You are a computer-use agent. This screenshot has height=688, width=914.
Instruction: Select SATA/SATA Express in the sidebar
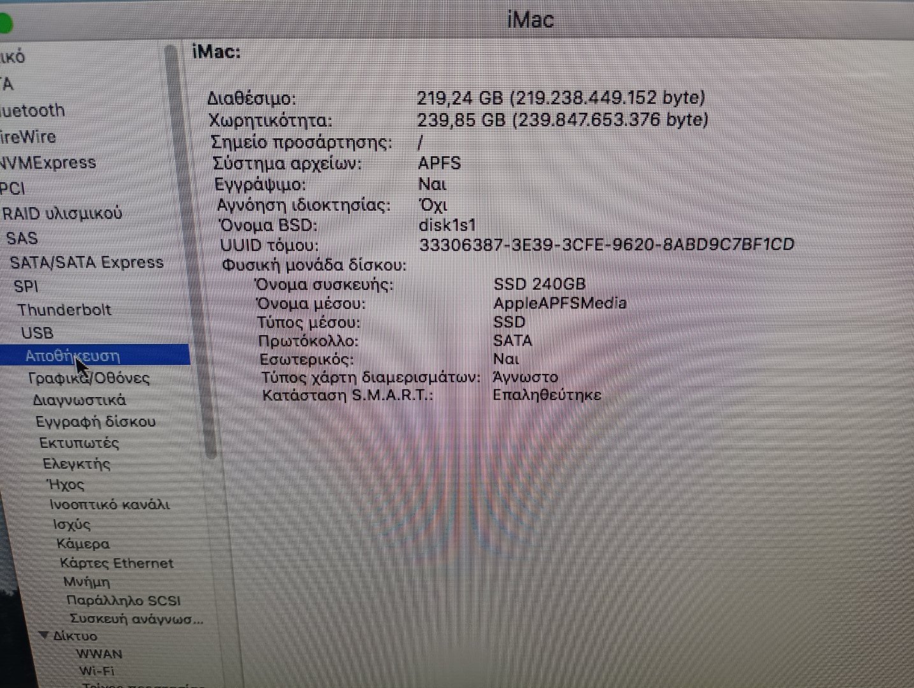87,262
